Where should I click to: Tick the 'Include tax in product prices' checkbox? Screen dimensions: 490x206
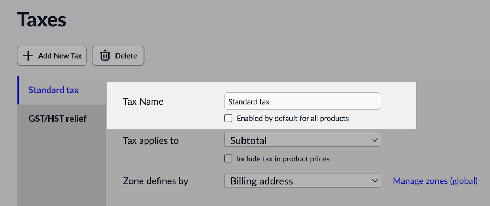click(x=228, y=159)
